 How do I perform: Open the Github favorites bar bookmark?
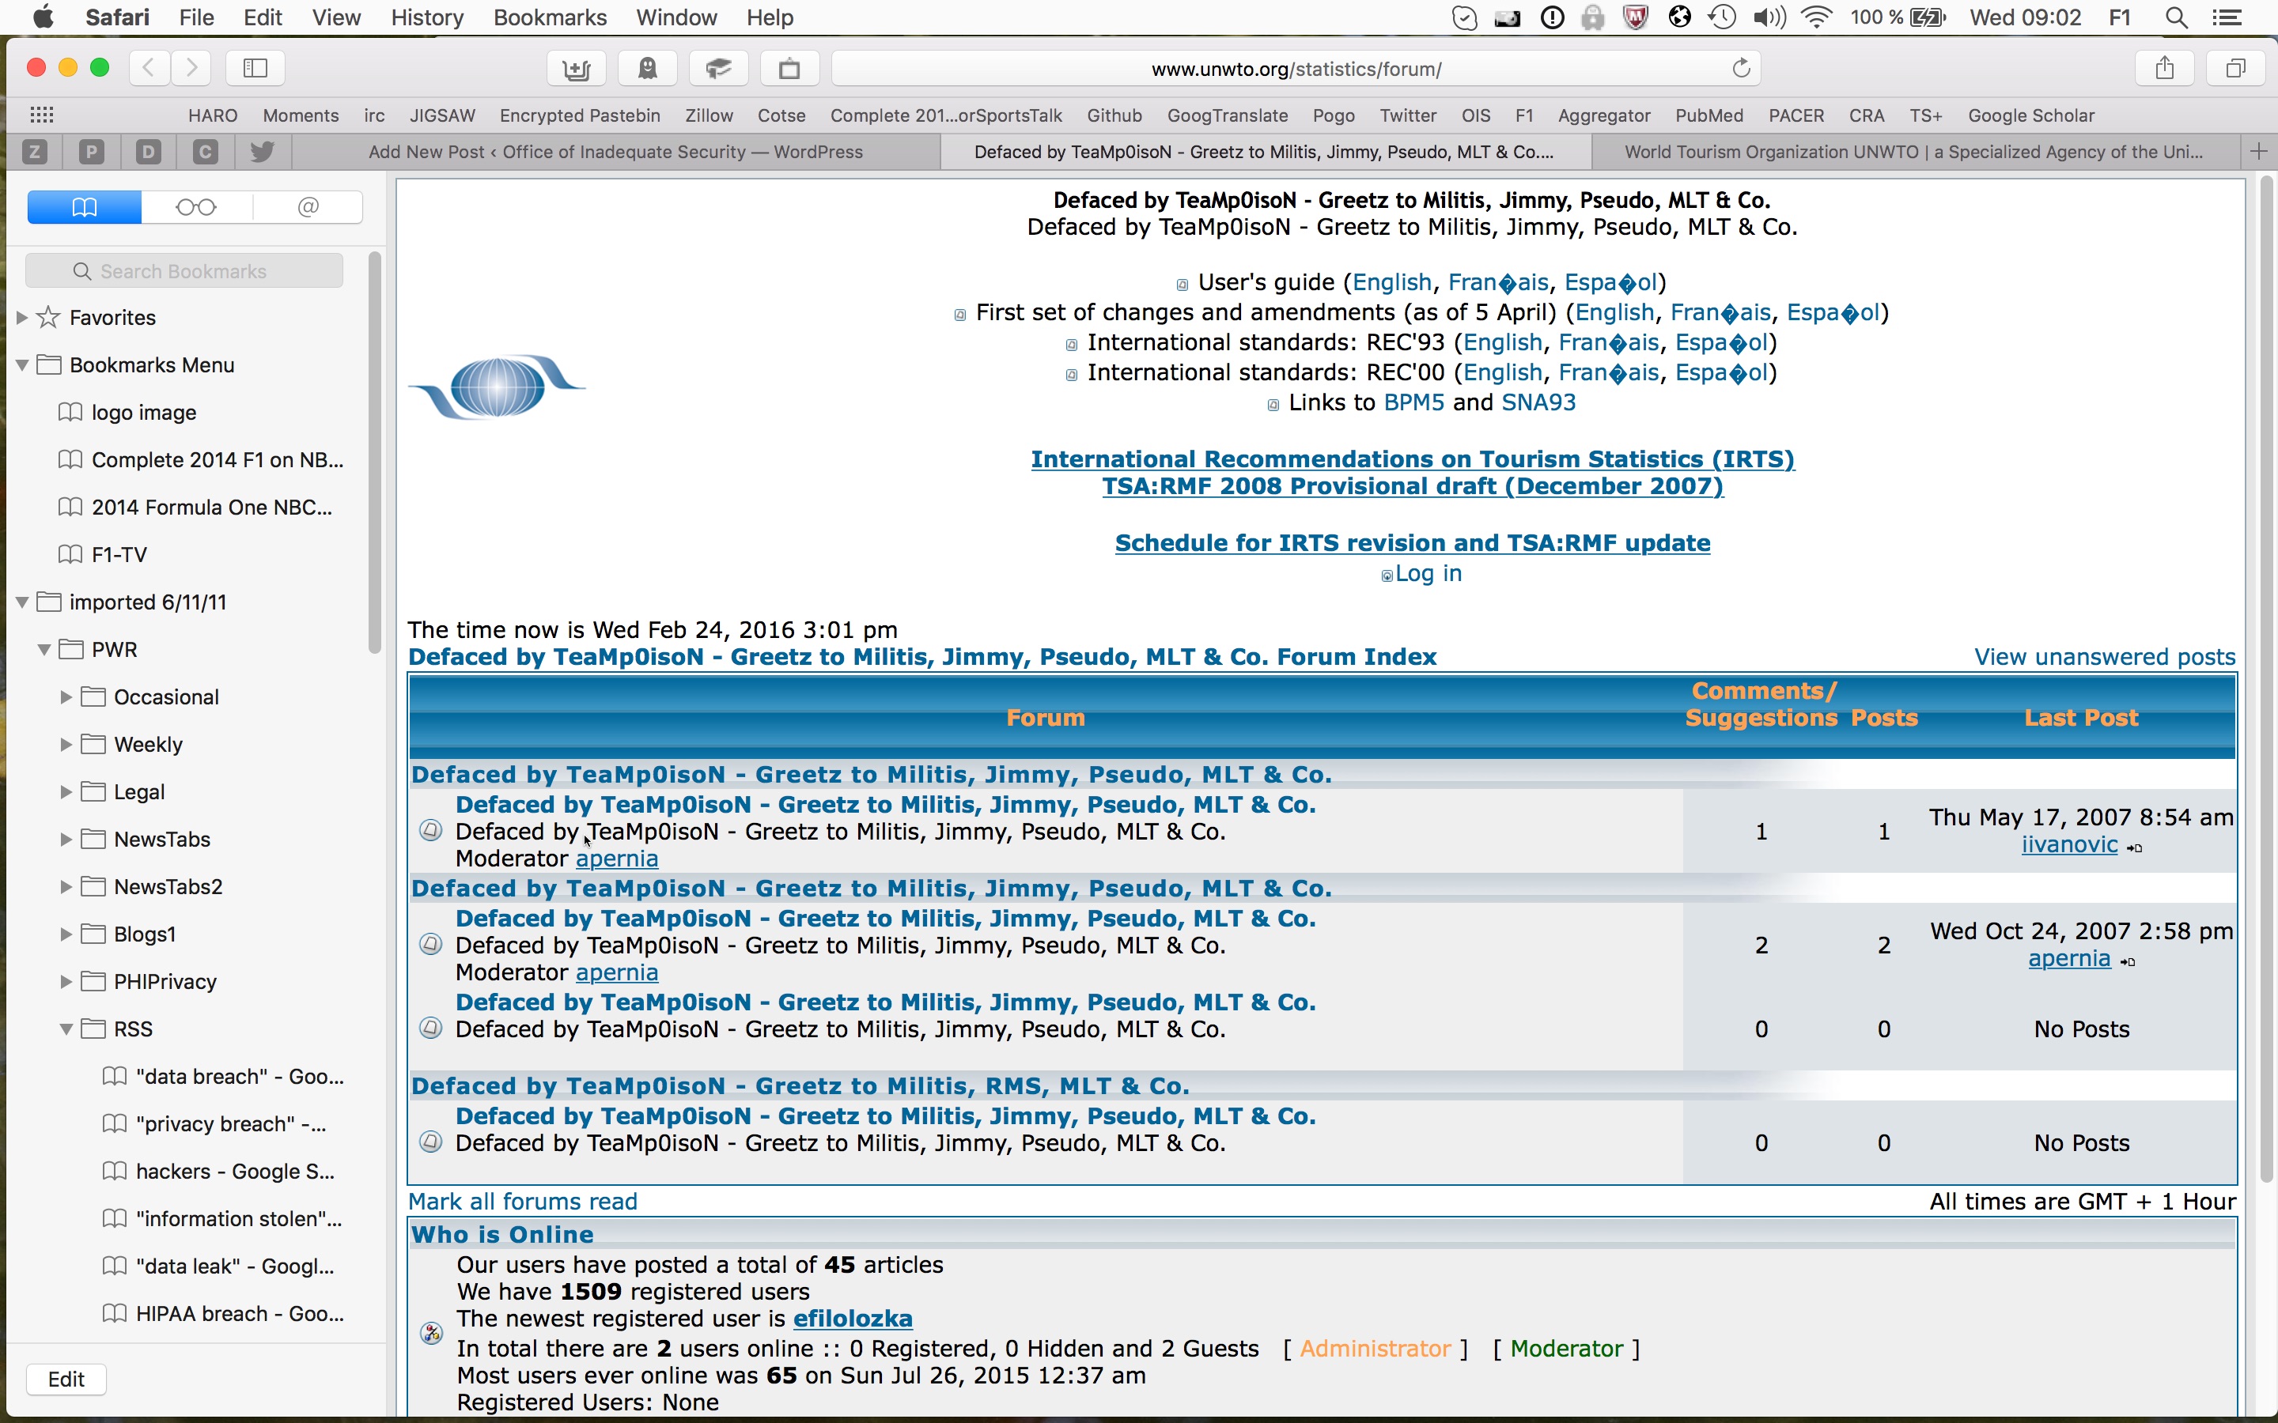(1114, 115)
